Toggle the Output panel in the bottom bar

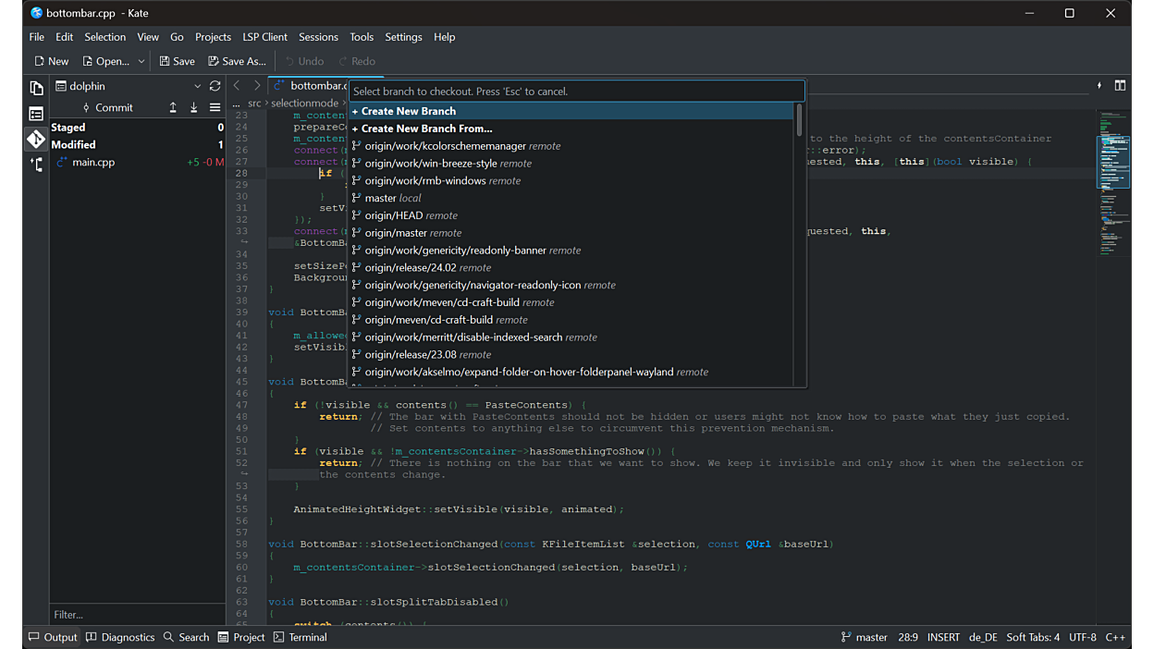click(x=53, y=637)
